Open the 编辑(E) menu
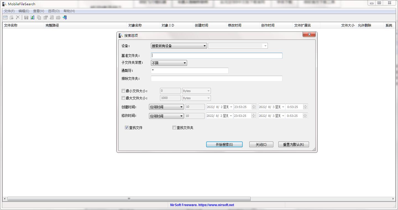Image resolution: width=398 pixels, height=210 pixels. click(24, 11)
